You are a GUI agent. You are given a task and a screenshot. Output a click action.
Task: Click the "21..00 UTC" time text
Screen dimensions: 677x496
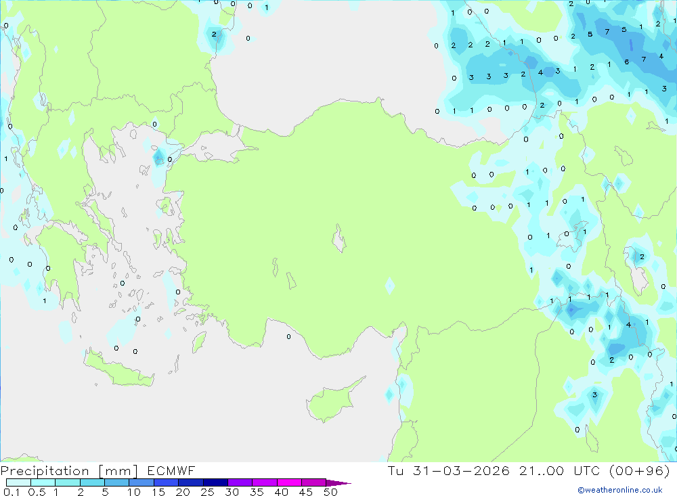(x=559, y=470)
